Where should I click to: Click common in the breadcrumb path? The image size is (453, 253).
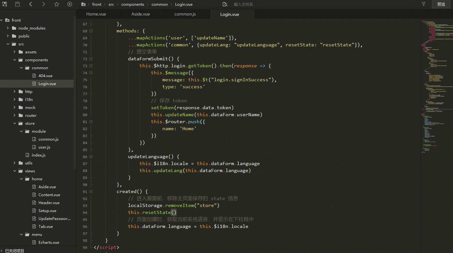[x=159, y=4]
